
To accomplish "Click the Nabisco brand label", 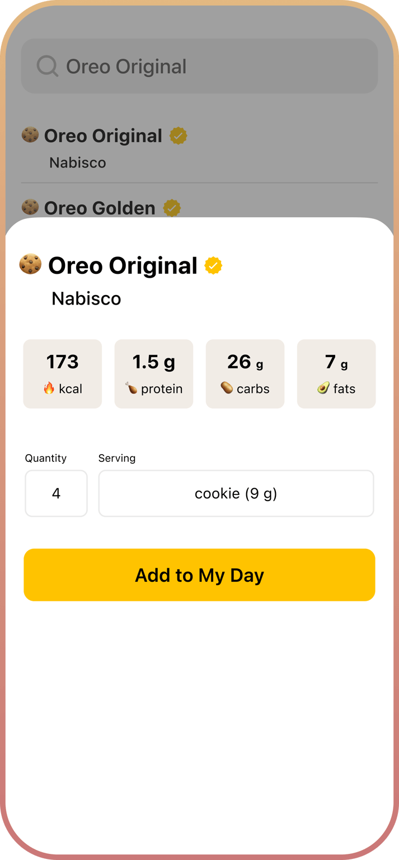I will pos(86,298).
